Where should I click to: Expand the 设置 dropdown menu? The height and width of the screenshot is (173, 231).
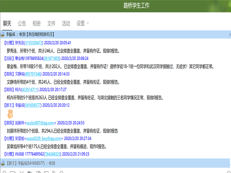point(83,23)
